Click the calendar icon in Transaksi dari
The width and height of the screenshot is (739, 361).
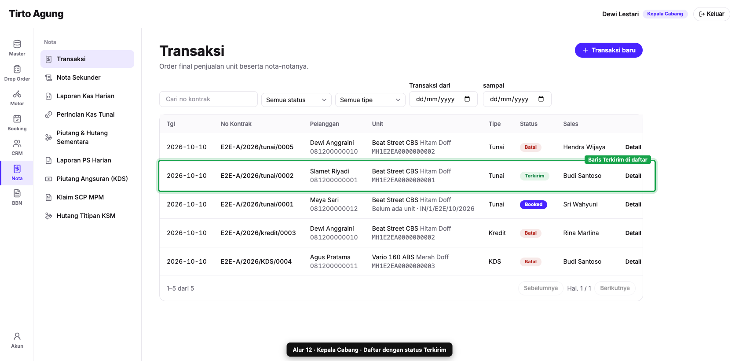point(467,99)
